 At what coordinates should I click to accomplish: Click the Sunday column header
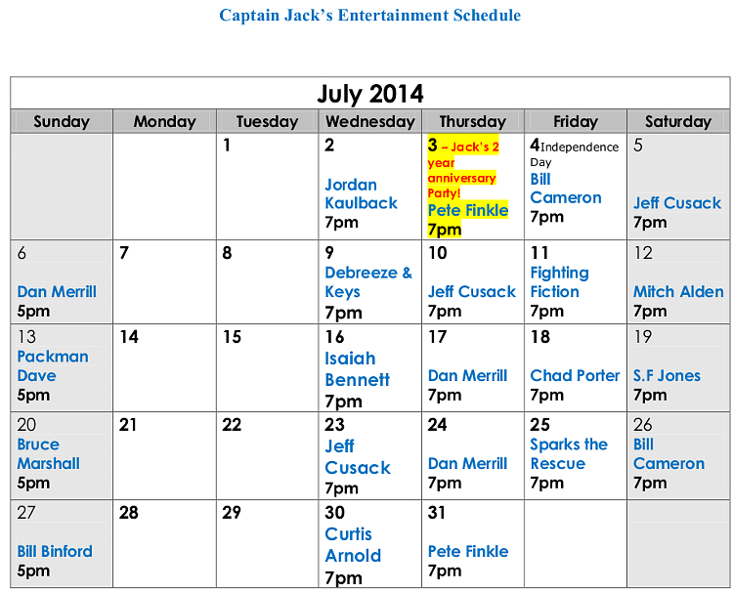[62, 122]
